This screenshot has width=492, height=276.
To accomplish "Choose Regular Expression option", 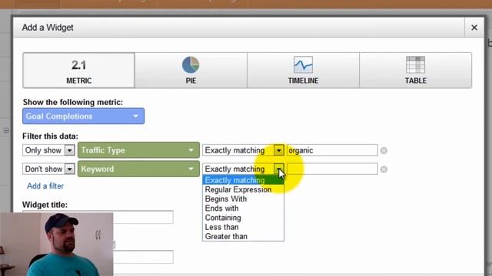I will 243,189.
